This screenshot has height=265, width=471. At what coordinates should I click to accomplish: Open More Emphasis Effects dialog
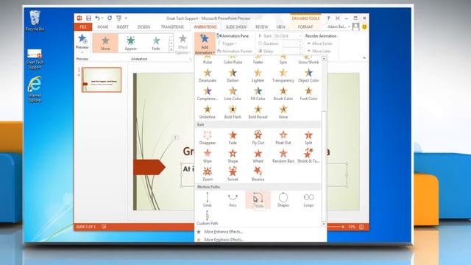(223, 239)
